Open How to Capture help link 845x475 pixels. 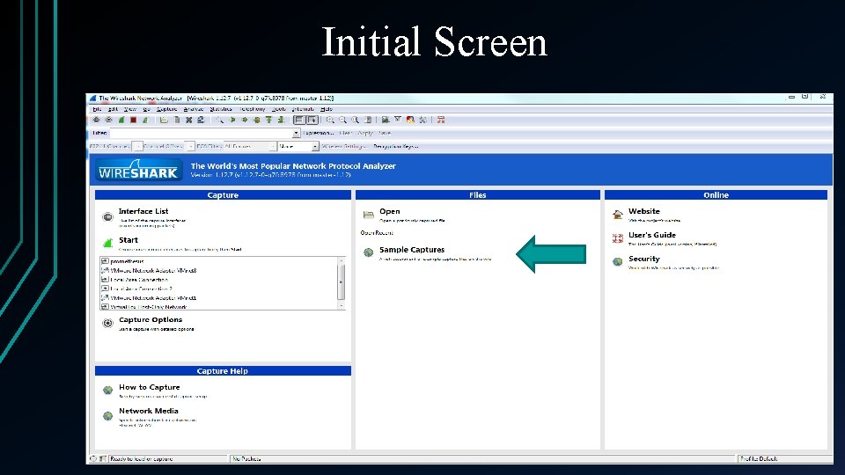150,387
